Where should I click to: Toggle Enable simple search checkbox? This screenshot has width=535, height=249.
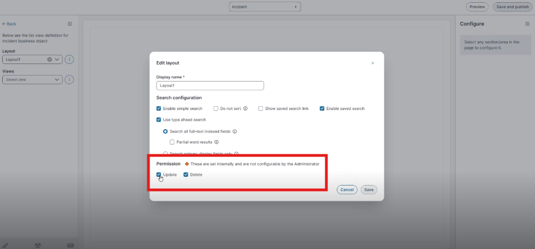(159, 108)
